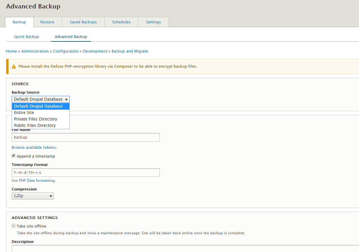
Task: Click the File Name input field
Action: [86, 137]
